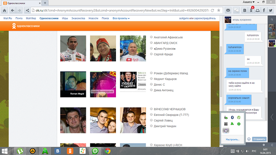Navigate back with the back arrow

pos(13,10)
